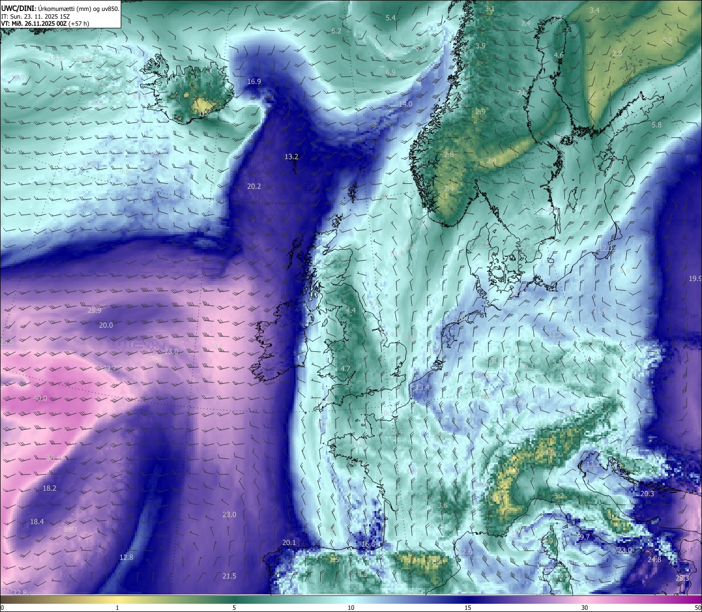702x612 pixels.
Task: Click the 12.8 value on the map
Action: click(126, 557)
